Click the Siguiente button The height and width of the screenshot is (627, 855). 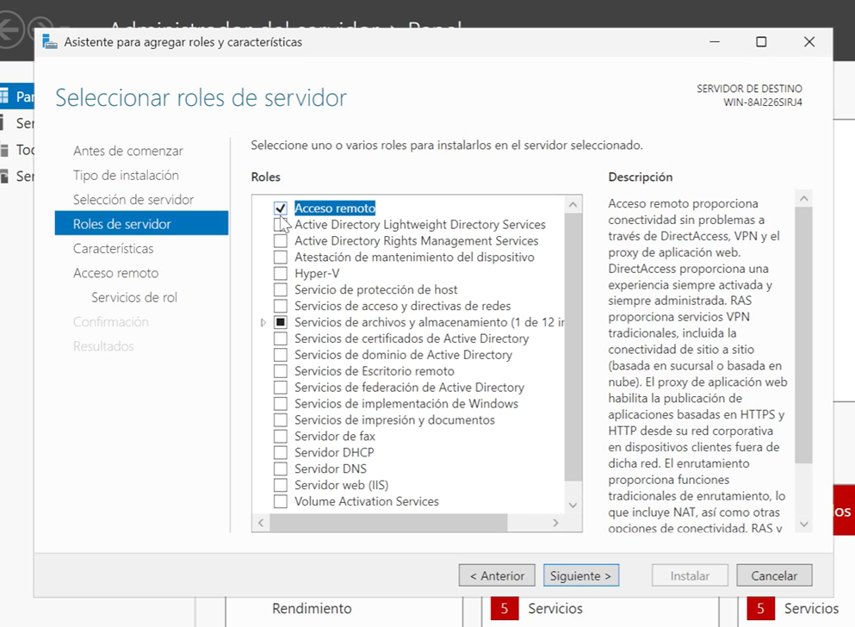coord(580,576)
